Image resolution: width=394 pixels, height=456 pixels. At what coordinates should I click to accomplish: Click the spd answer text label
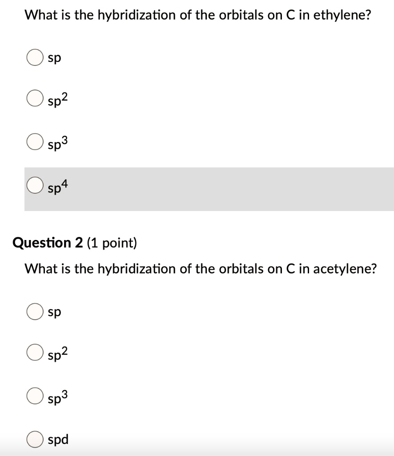pyautogui.click(x=58, y=440)
